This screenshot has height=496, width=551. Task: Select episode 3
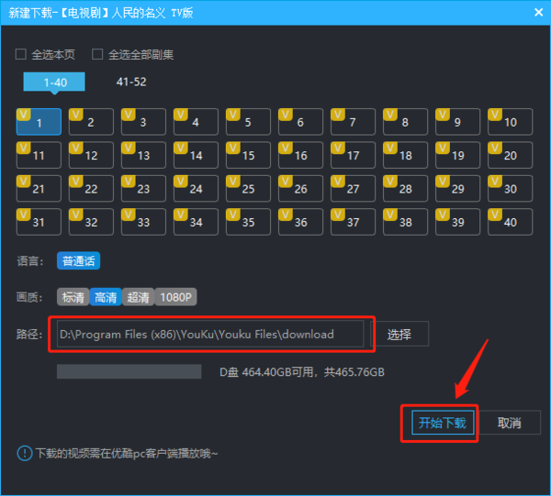[143, 122]
